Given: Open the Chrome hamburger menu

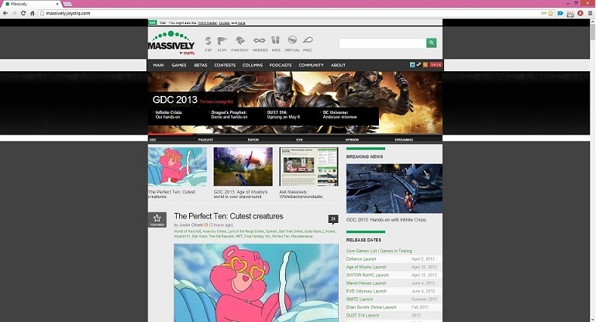Looking at the screenshot, I should tap(590, 13).
